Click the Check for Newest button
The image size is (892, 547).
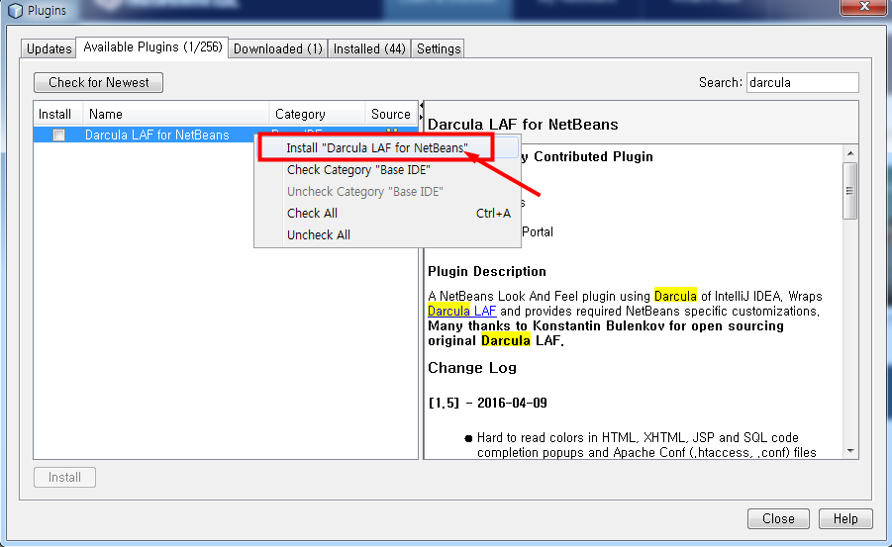[98, 82]
